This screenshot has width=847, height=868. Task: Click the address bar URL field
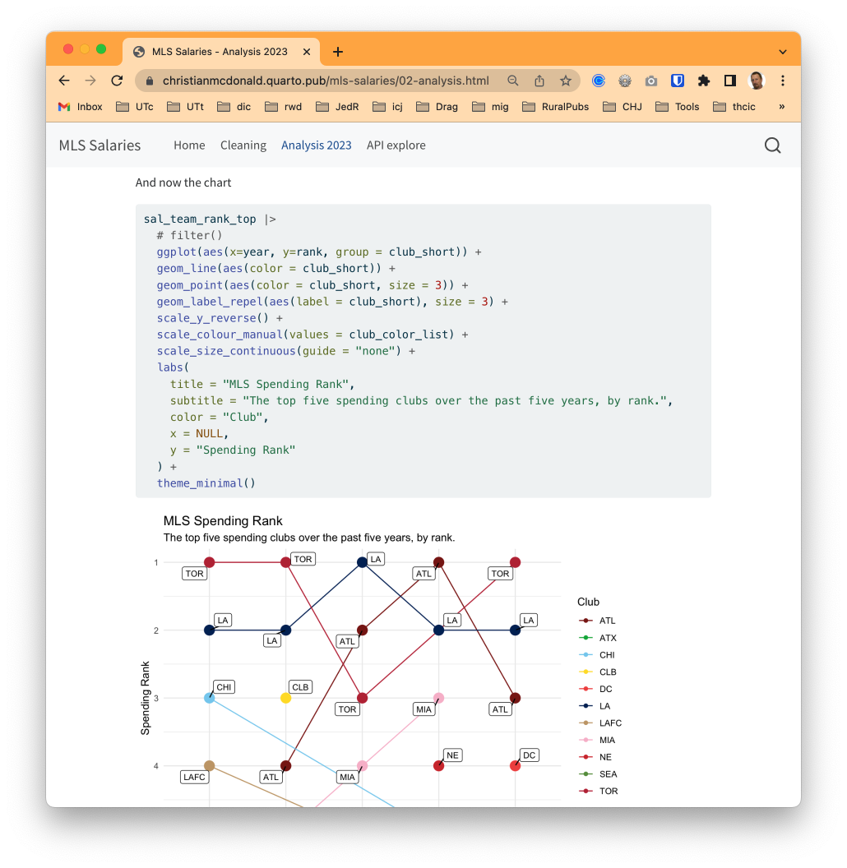[x=326, y=81]
